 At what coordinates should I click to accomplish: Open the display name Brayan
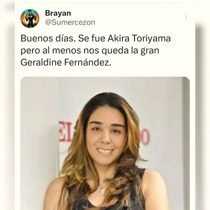pos(58,13)
